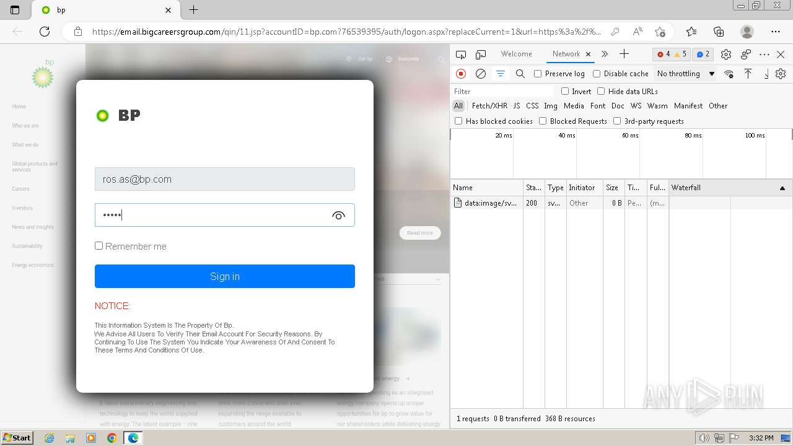Add page to favorites star icon
The height and width of the screenshot is (446, 793).
coord(660,32)
